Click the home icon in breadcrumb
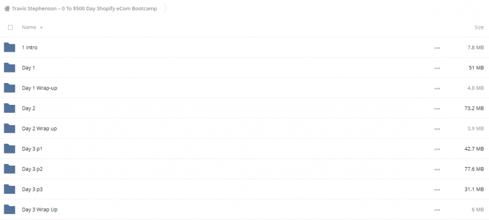Screen dimensions: 489x220 coord(7,9)
